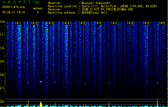Click the 0.6 kHz axis label
This screenshot has height=107, width=168.
2,102
